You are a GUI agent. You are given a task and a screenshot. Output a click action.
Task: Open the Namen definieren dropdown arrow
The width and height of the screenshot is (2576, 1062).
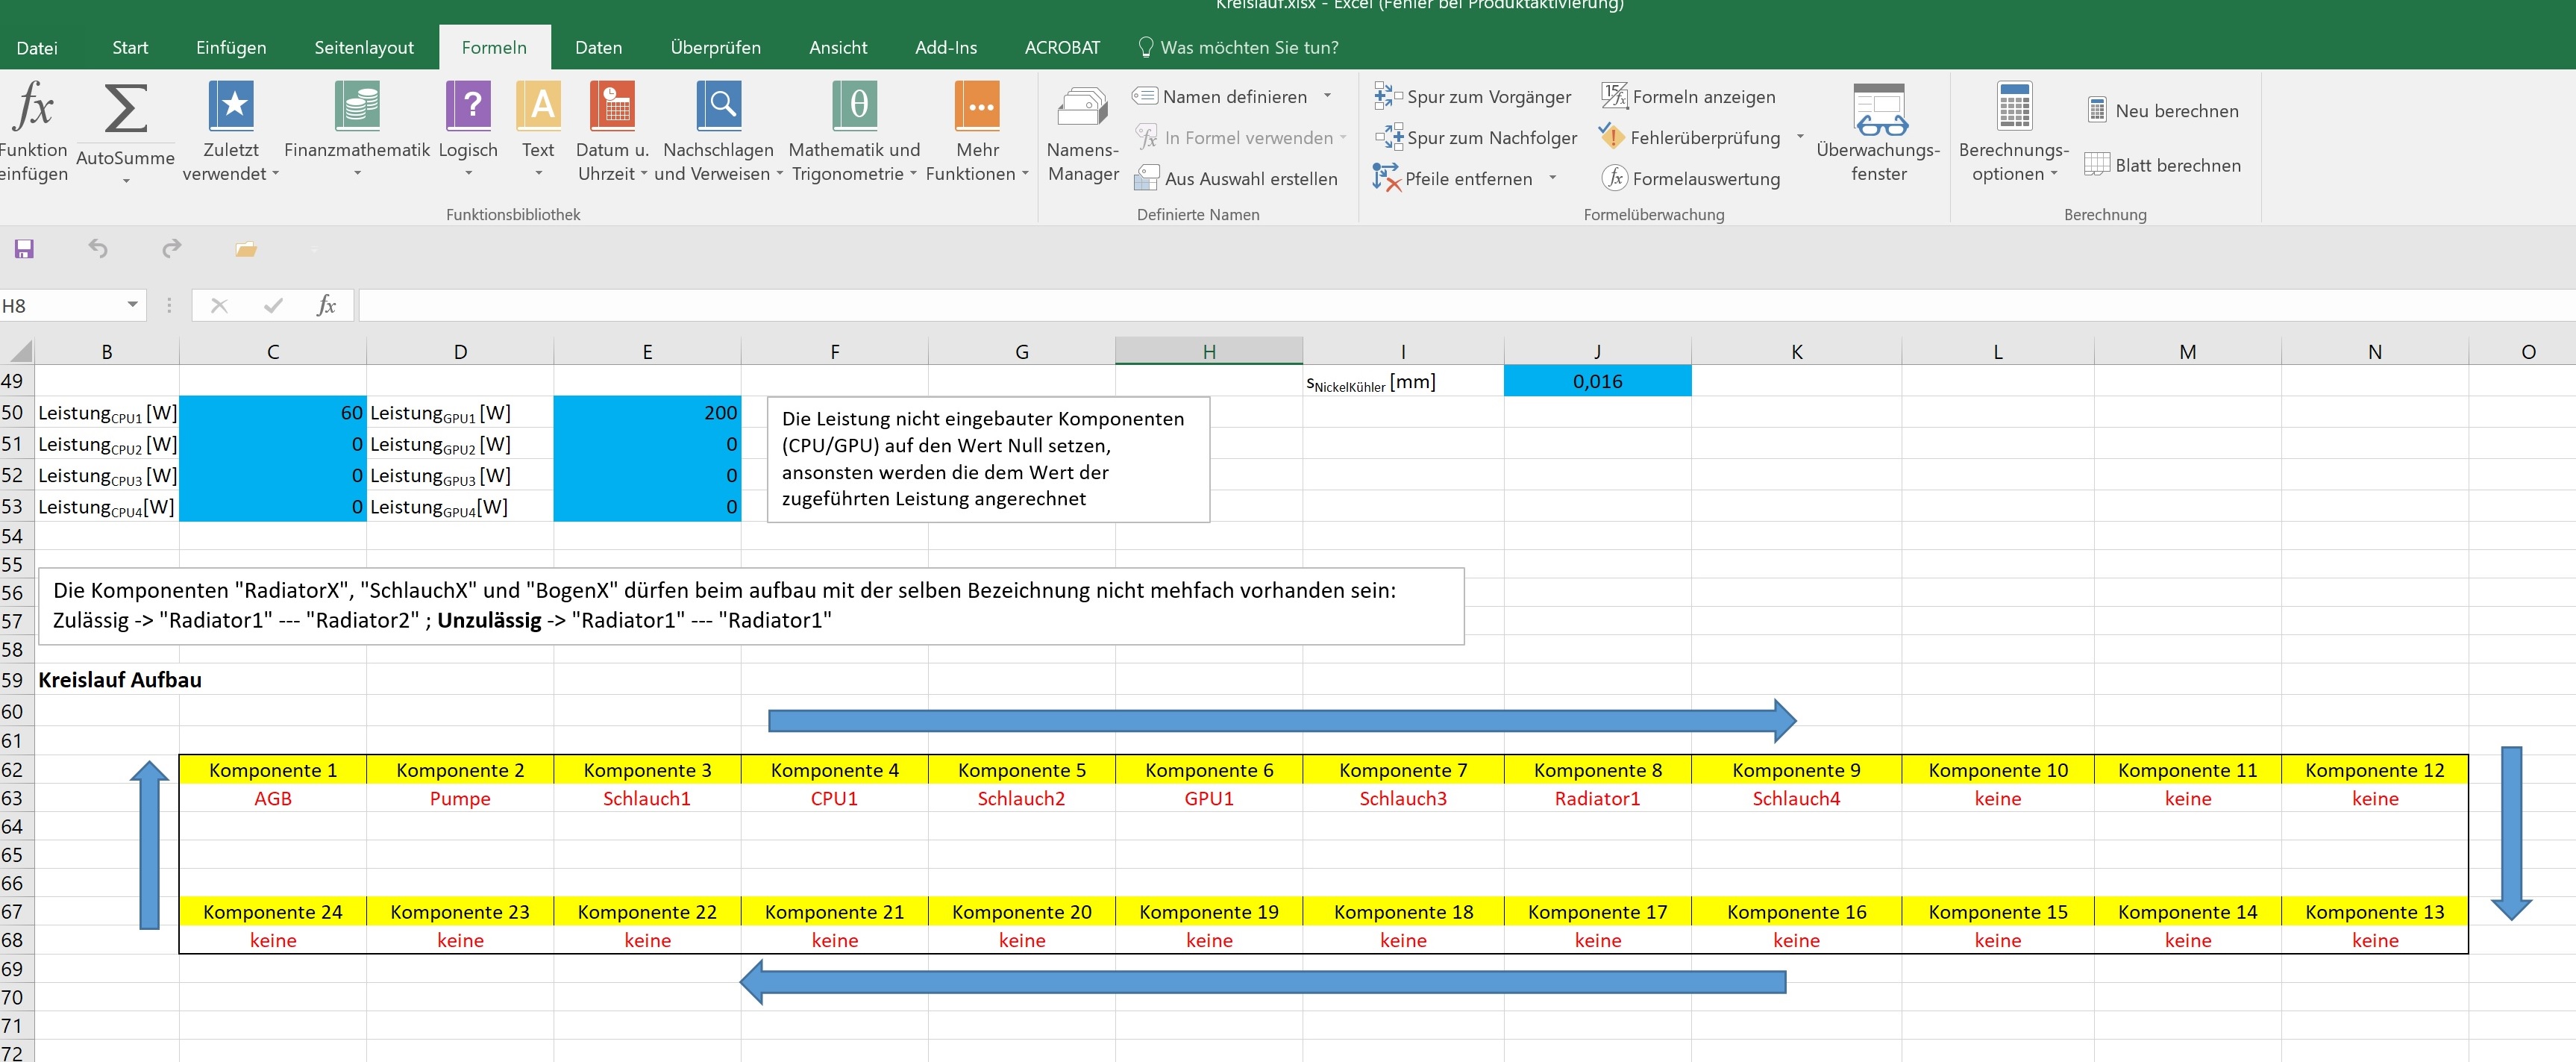click(x=1328, y=96)
